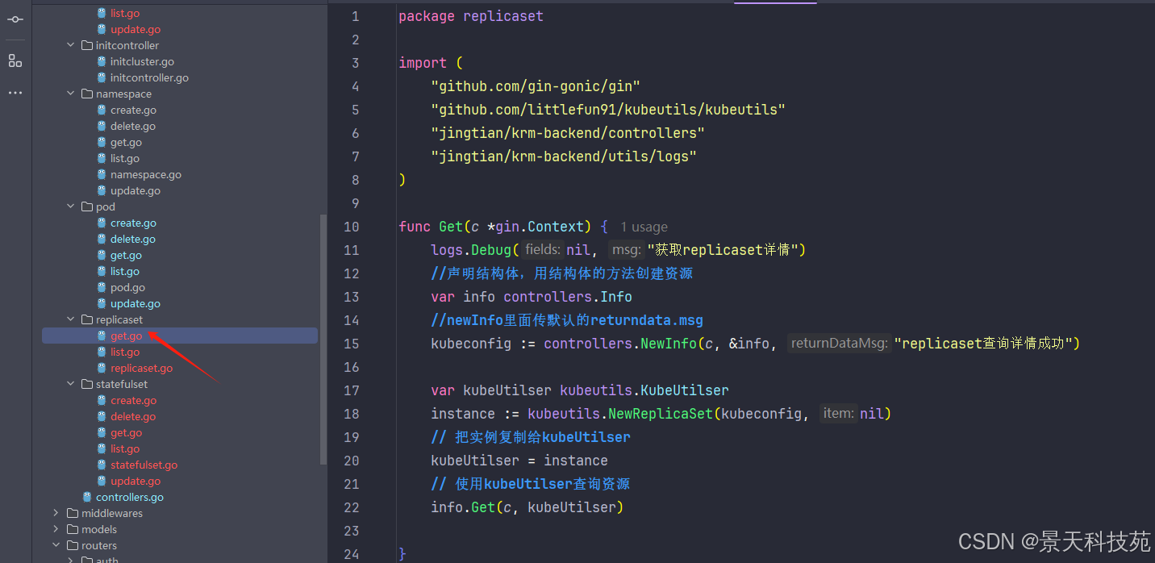Click the pod folder icon
Image resolution: width=1155 pixels, height=563 pixels.
tap(87, 206)
